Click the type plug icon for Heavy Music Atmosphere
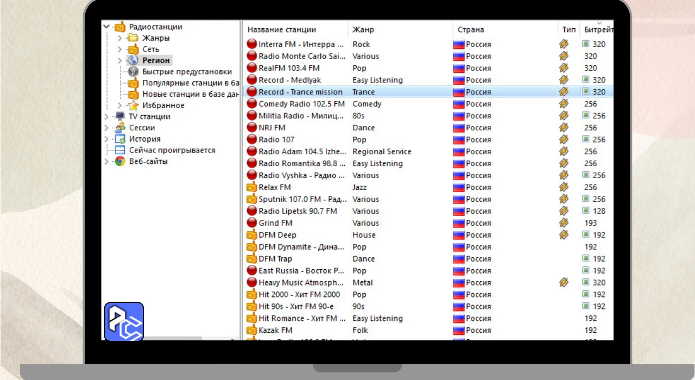Viewport: 695px width, 380px height. 564,282
